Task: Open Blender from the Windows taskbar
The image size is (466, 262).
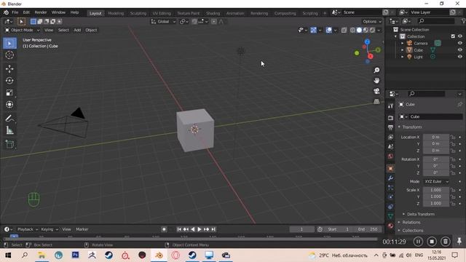Action: point(159,255)
